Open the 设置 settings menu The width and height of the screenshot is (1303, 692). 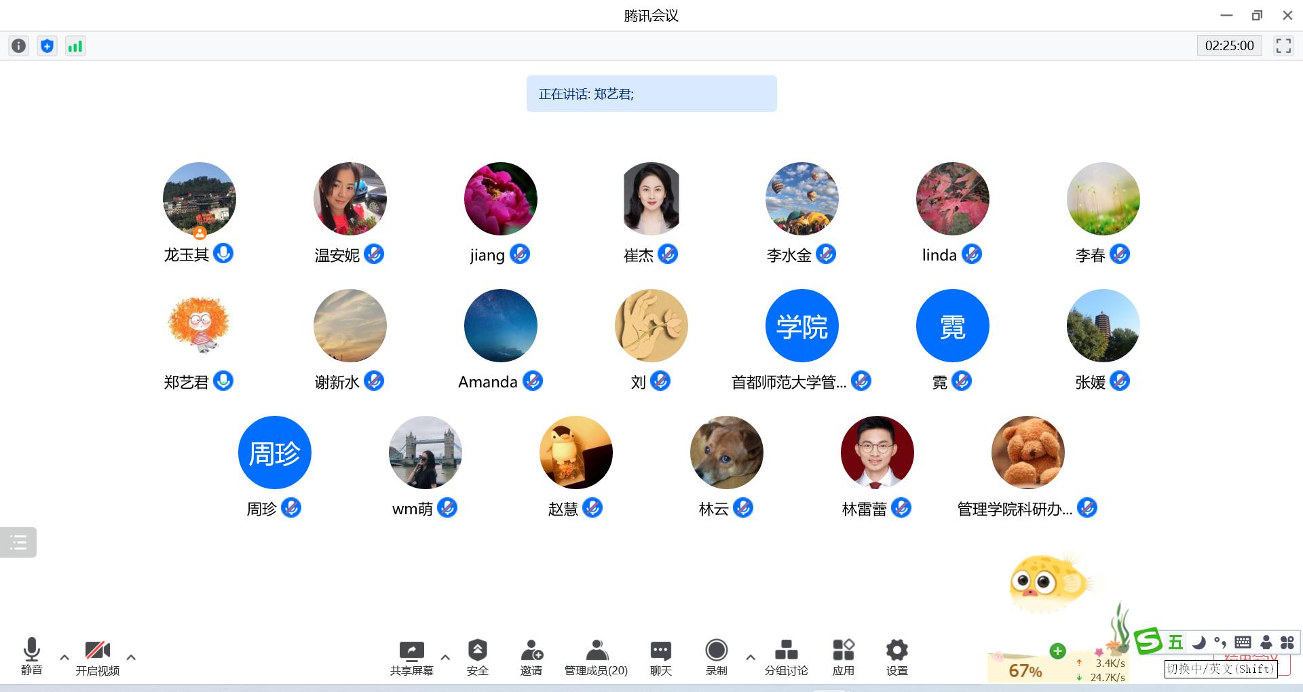click(x=896, y=657)
